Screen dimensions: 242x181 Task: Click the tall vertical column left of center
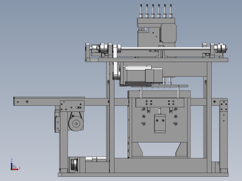(112, 117)
